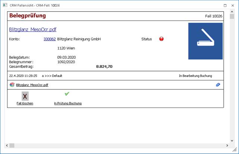Select the Fall löschen text link
Image resolution: width=239 pixels, height=154 pixels.
[25, 103]
